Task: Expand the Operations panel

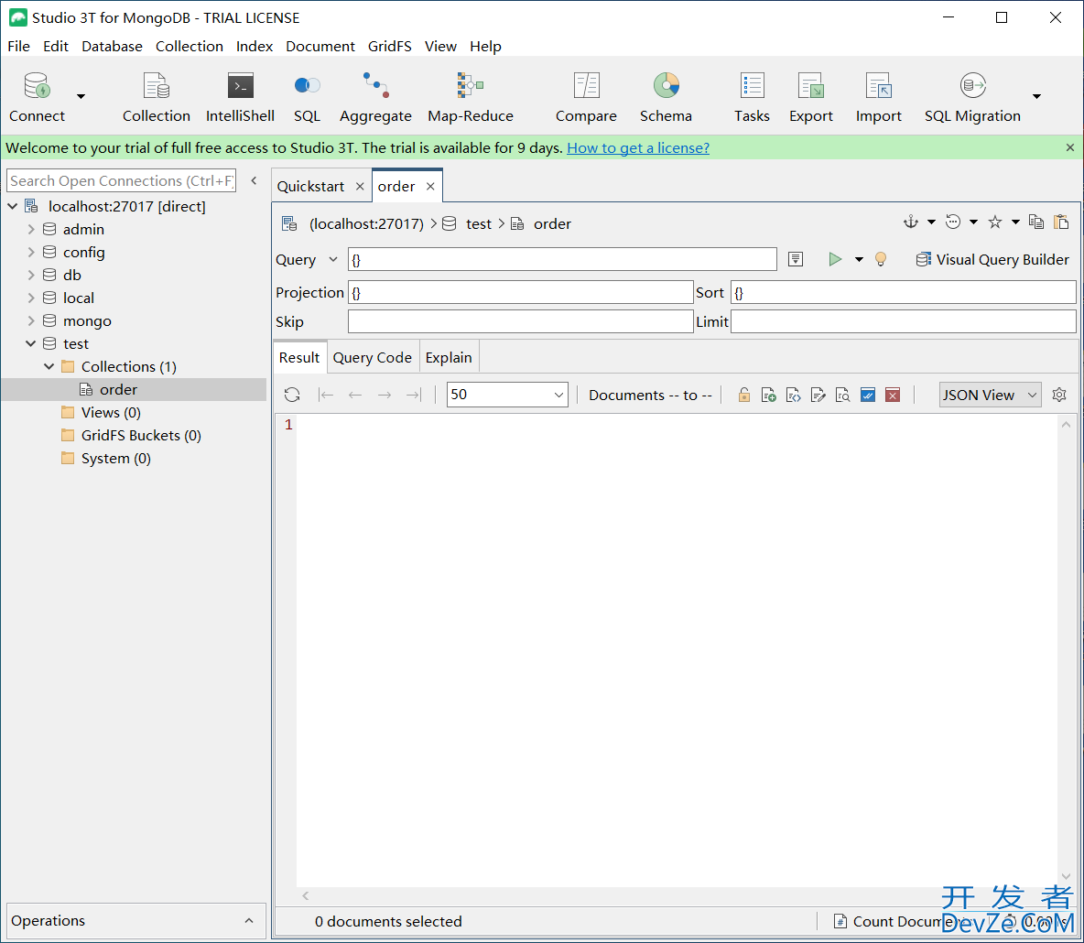Action: click(249, 921)
